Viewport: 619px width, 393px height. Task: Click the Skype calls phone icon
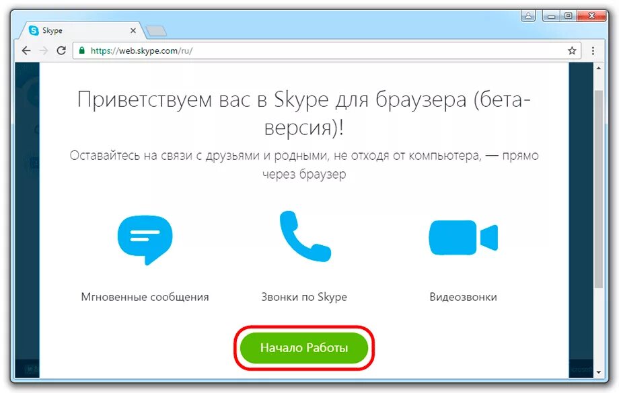click(305, 236)
